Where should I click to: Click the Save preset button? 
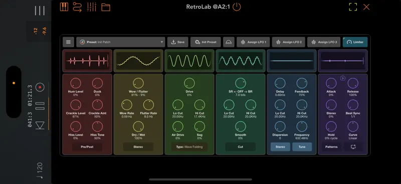point(178,42)
